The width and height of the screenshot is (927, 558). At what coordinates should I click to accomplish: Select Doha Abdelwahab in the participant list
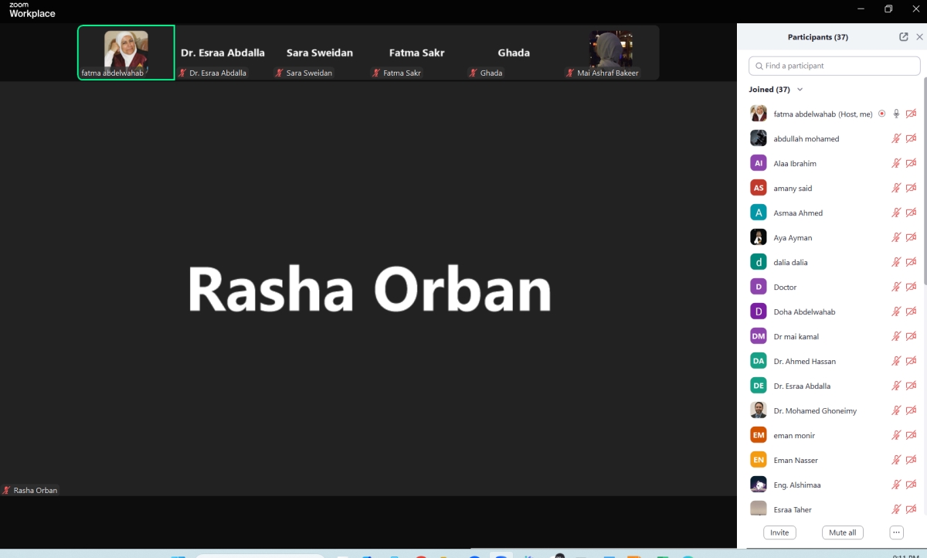pyautogui.click(x=804, y=311)
